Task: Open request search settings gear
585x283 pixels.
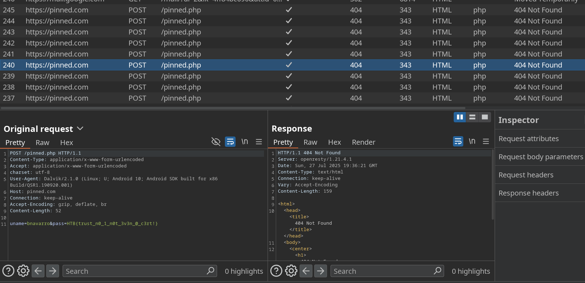Action: pyautogui.click(x=23, y=271)
